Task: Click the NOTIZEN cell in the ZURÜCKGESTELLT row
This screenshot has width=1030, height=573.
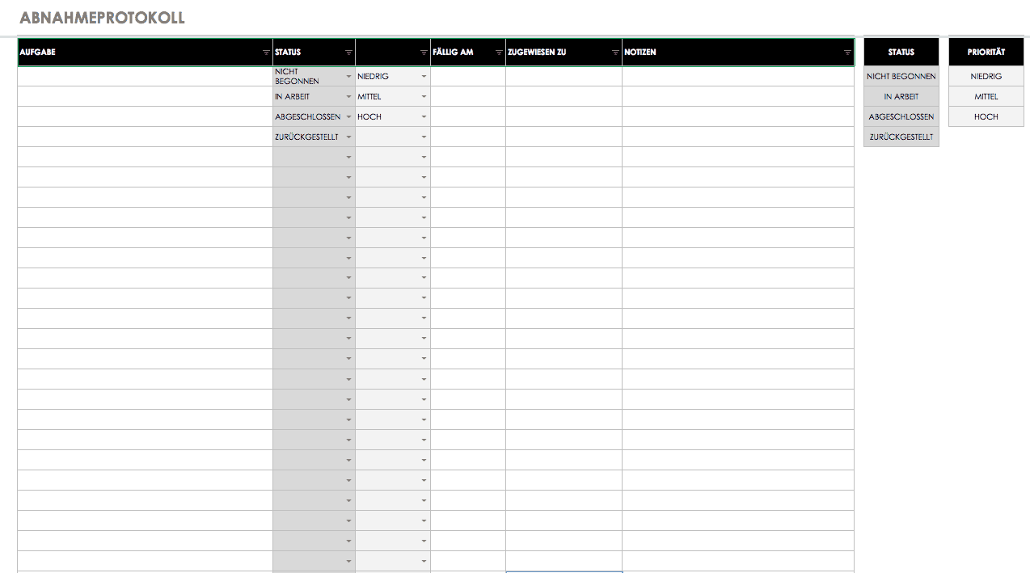Action: pos(738,137)
